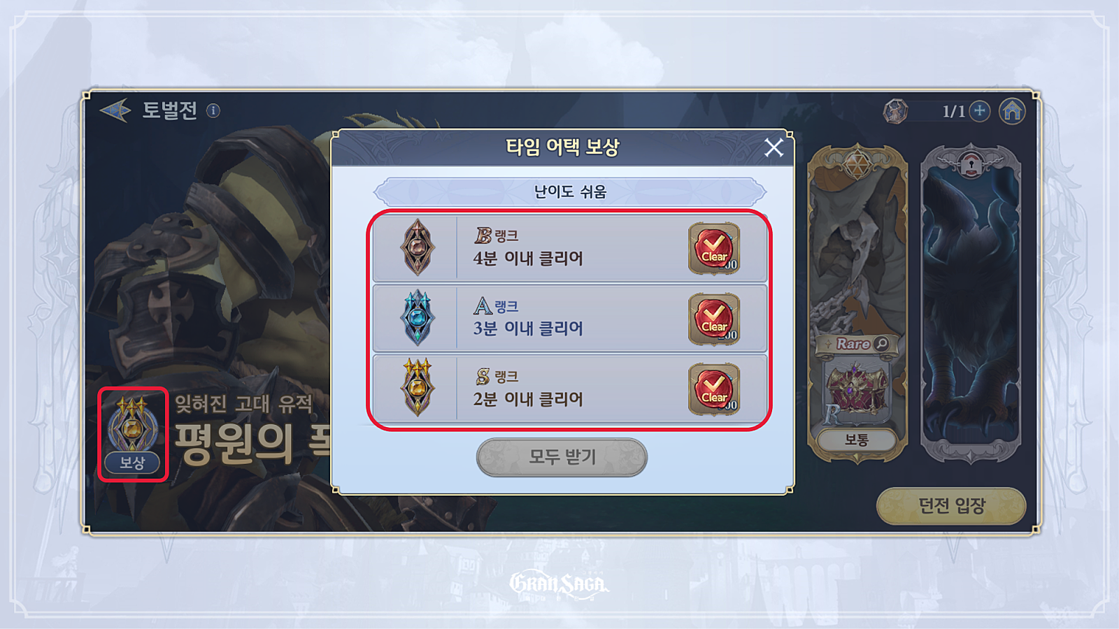Image resolution: width=1119 pixels, height=629 pixels.
Task: Go back with the arrow beside 토벌전
Action: coord(115,110)
